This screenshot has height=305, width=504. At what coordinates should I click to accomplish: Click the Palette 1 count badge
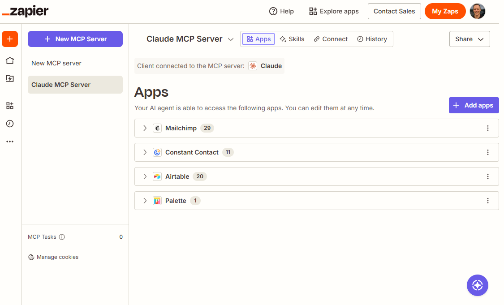(x=195, y=201)
